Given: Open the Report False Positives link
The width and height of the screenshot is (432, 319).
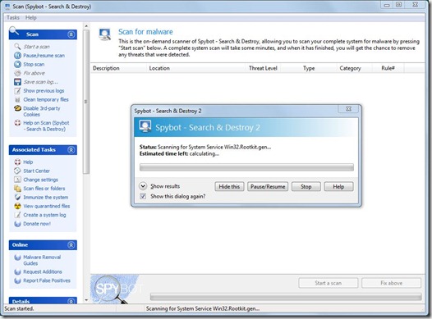Looking at the screenshot, I should (x=47, y=280).
